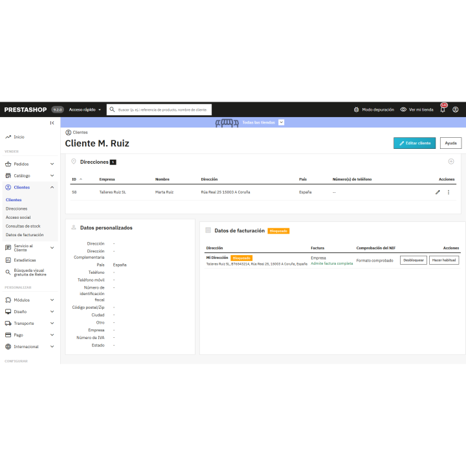Click the Editar cliente button

(x=414, y=143)
